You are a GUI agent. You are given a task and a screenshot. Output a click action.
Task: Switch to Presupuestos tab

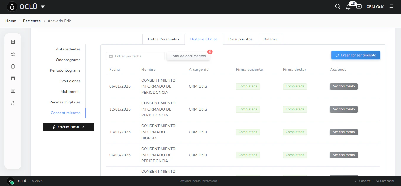(241, 39)
